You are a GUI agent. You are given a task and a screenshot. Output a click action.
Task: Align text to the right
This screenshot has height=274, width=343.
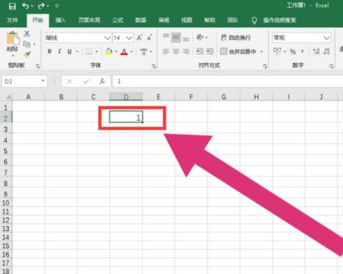186,51
